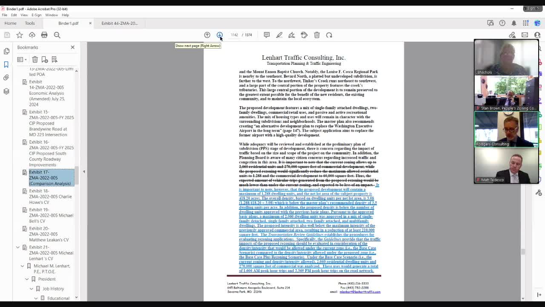
Task: Share a link to this file
Action: click(512, 35)
